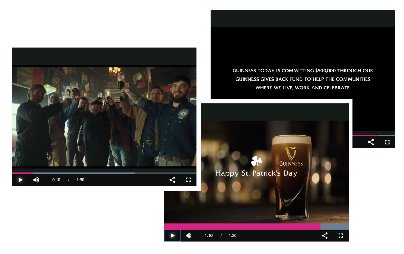404x254 pixels.
Task: Play the Happy St. Patrick's Day video
Action: coord(173,236)
